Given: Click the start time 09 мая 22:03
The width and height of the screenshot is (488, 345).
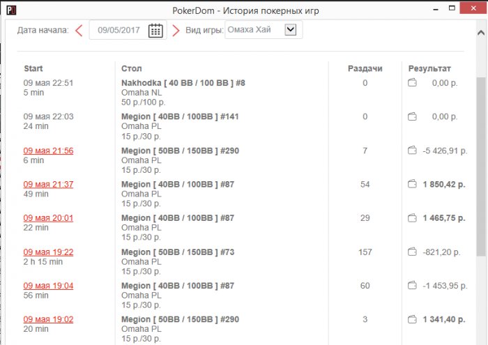Looking at the screenshot, I should click(48, 116).
